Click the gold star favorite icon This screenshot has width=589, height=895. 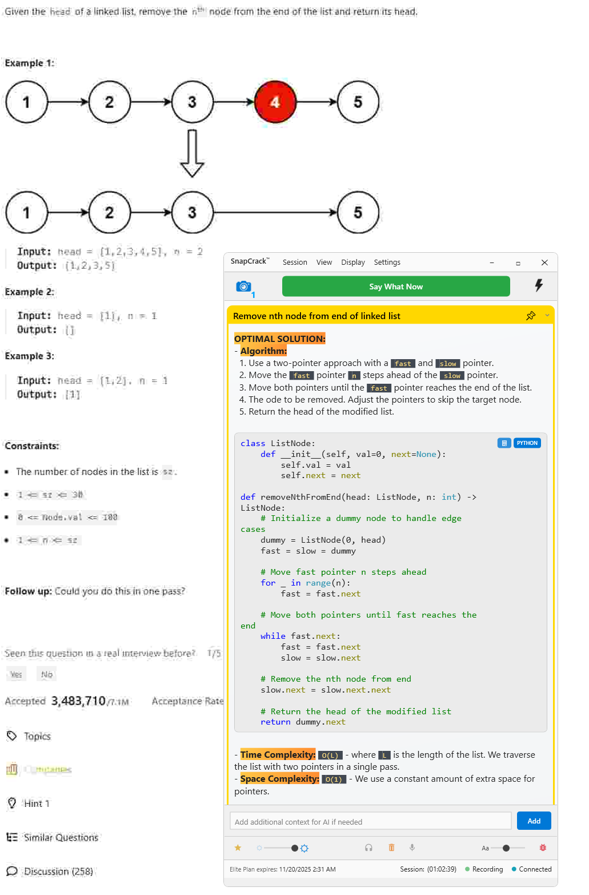[238, 848]
